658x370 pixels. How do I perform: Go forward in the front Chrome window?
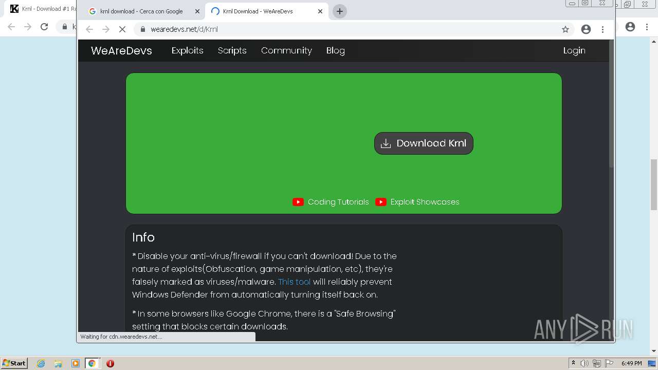106,29
